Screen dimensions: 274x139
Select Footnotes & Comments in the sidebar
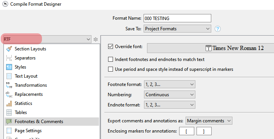tap(52, 122)
